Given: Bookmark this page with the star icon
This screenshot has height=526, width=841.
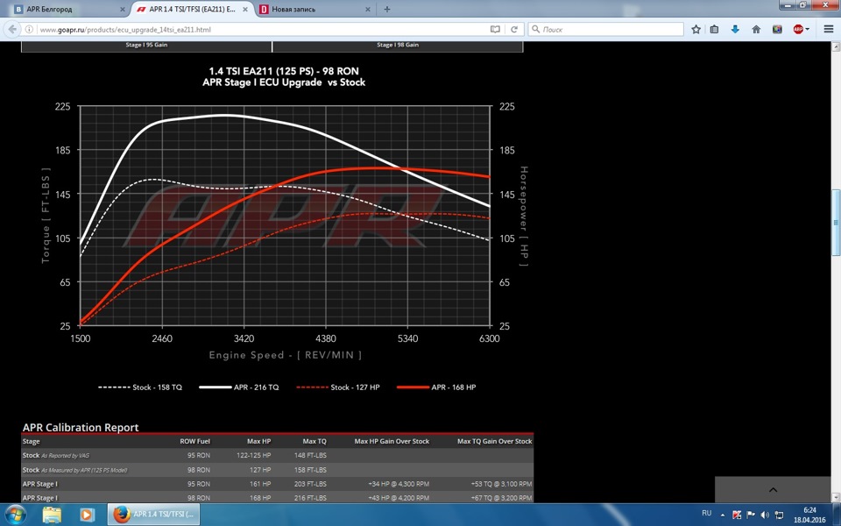Looking at the screenshot, I should [696, 30].
